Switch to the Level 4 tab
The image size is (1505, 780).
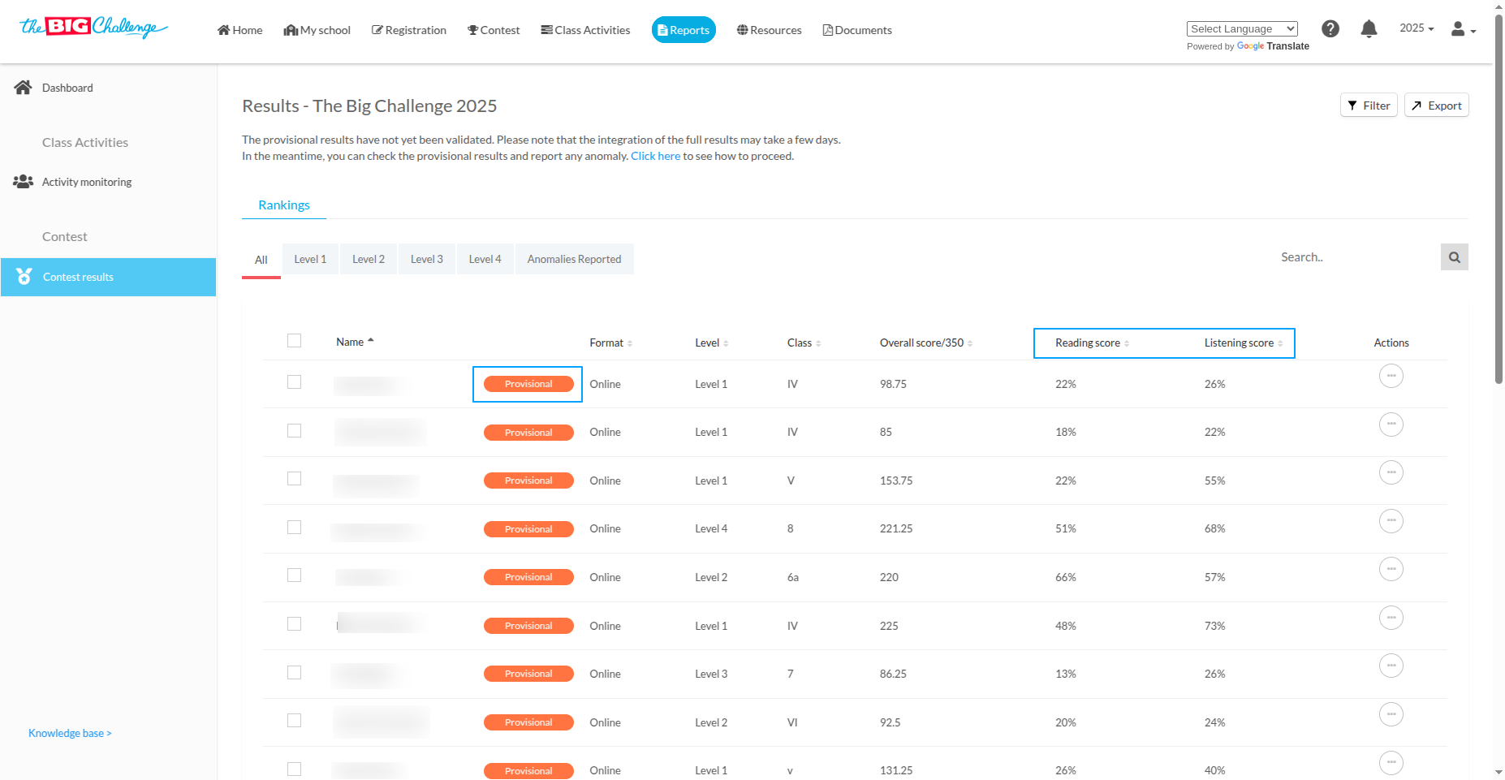coord(485,259)
